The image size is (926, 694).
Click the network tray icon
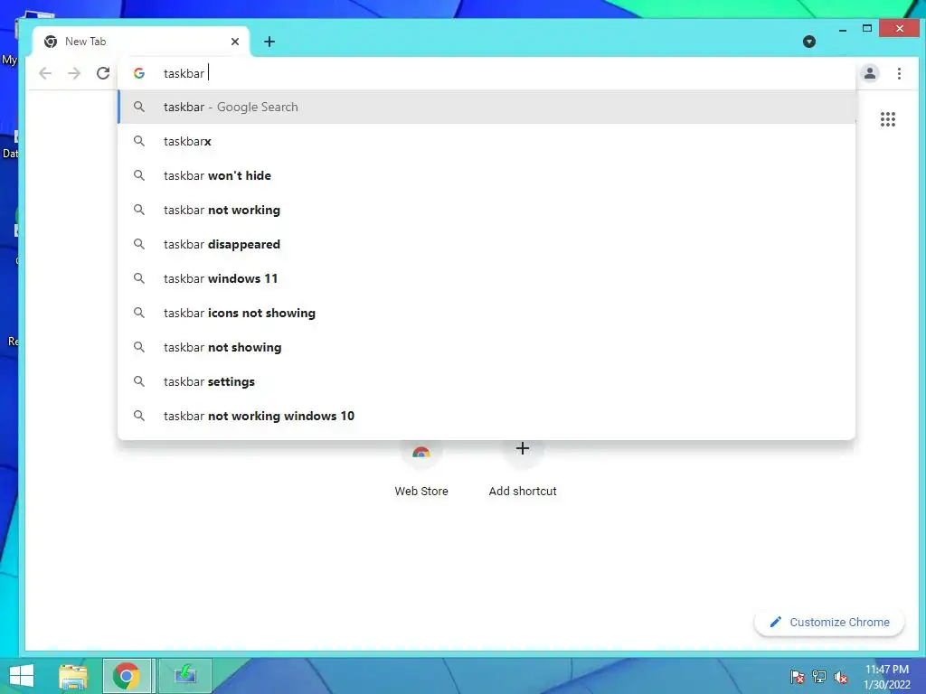tap(819, 677)
